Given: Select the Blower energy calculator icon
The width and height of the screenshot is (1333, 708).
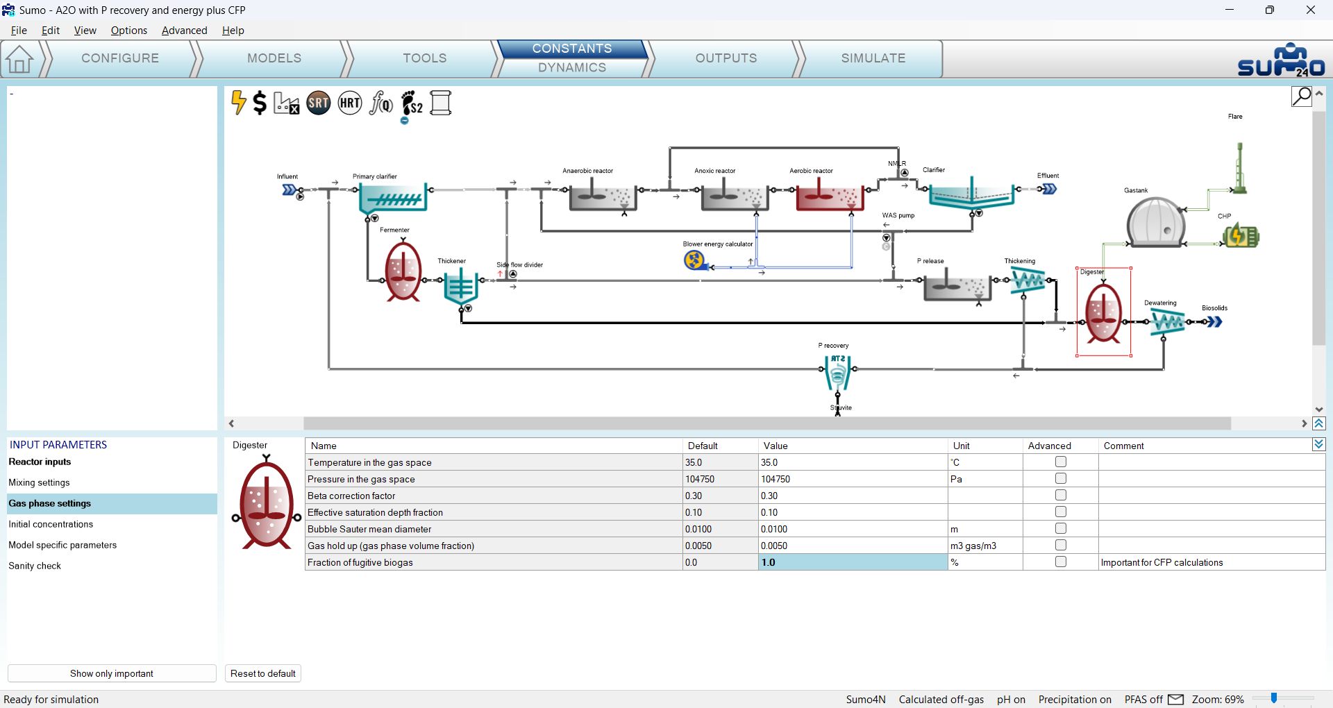Looking at the screenshot, I should click(x=694, y=260).
